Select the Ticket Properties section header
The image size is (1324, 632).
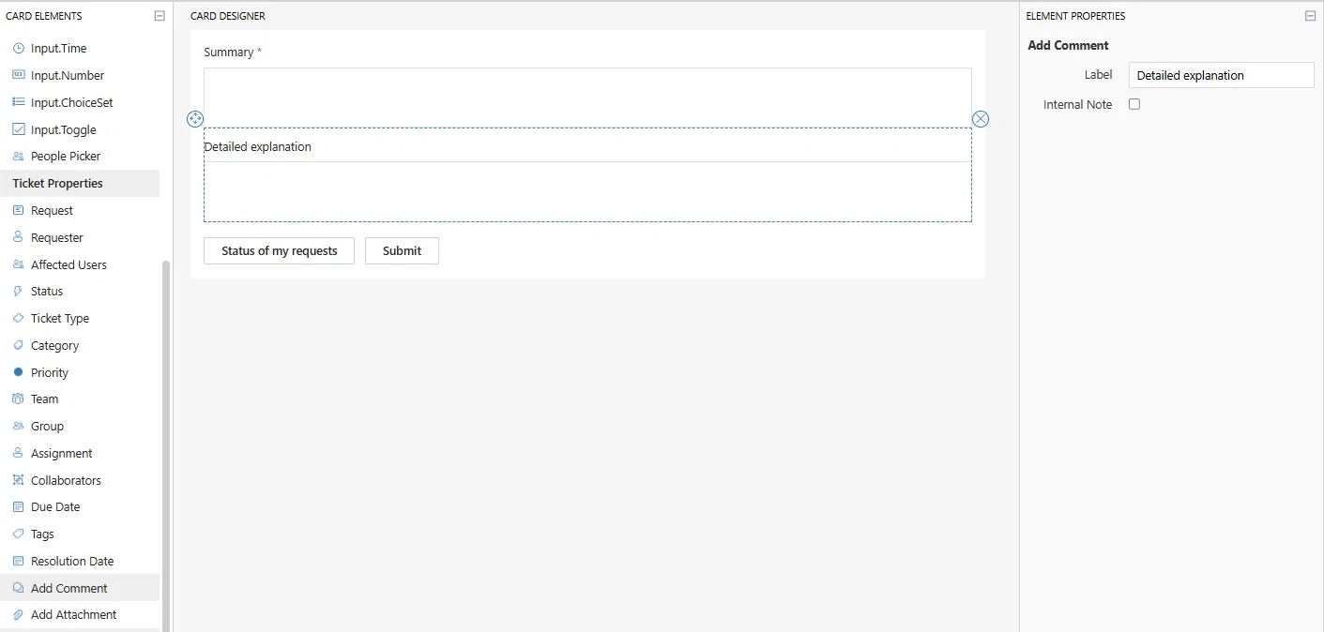click(x=80, y=183)
